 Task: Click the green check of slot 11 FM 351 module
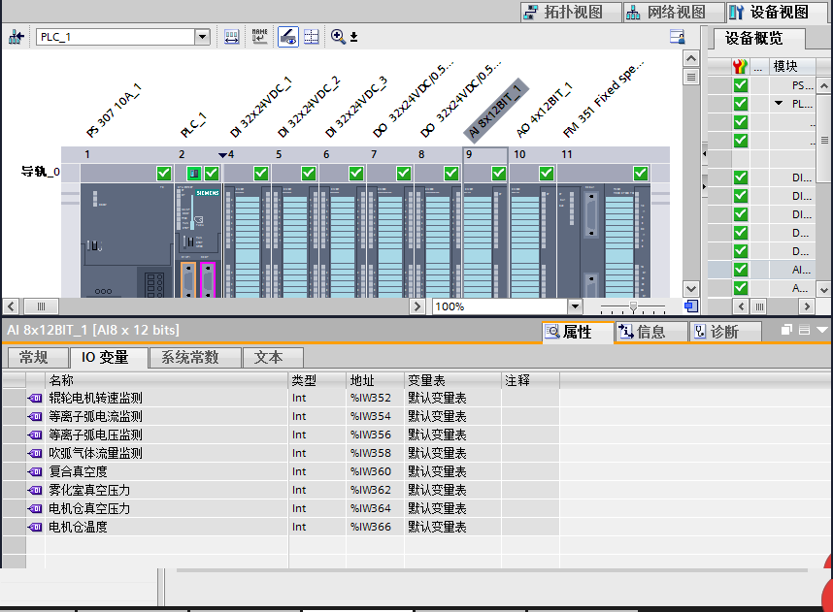point(641,173)
